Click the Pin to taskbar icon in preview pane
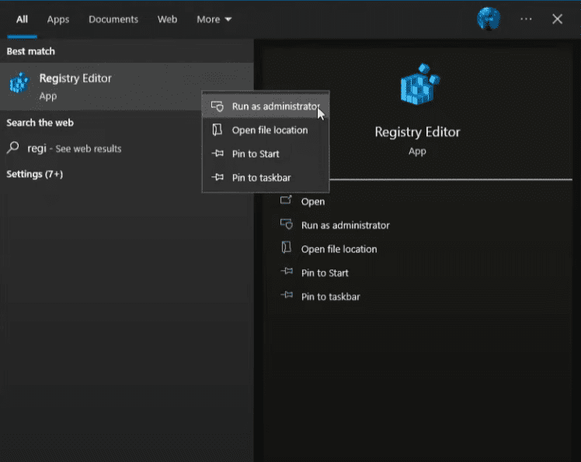Screen dimensions: 581x462 (287, 295)
